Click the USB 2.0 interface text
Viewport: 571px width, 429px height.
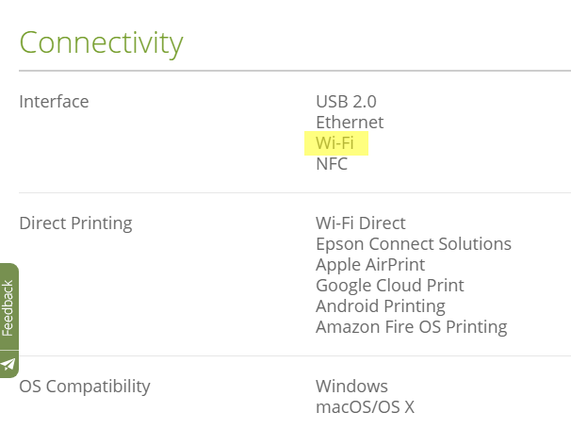point(346,101)
